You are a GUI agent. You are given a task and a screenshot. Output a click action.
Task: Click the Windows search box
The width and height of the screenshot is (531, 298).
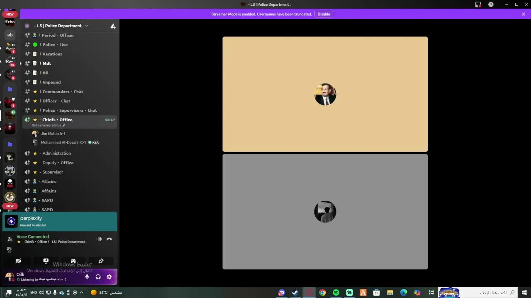(478, 293)
